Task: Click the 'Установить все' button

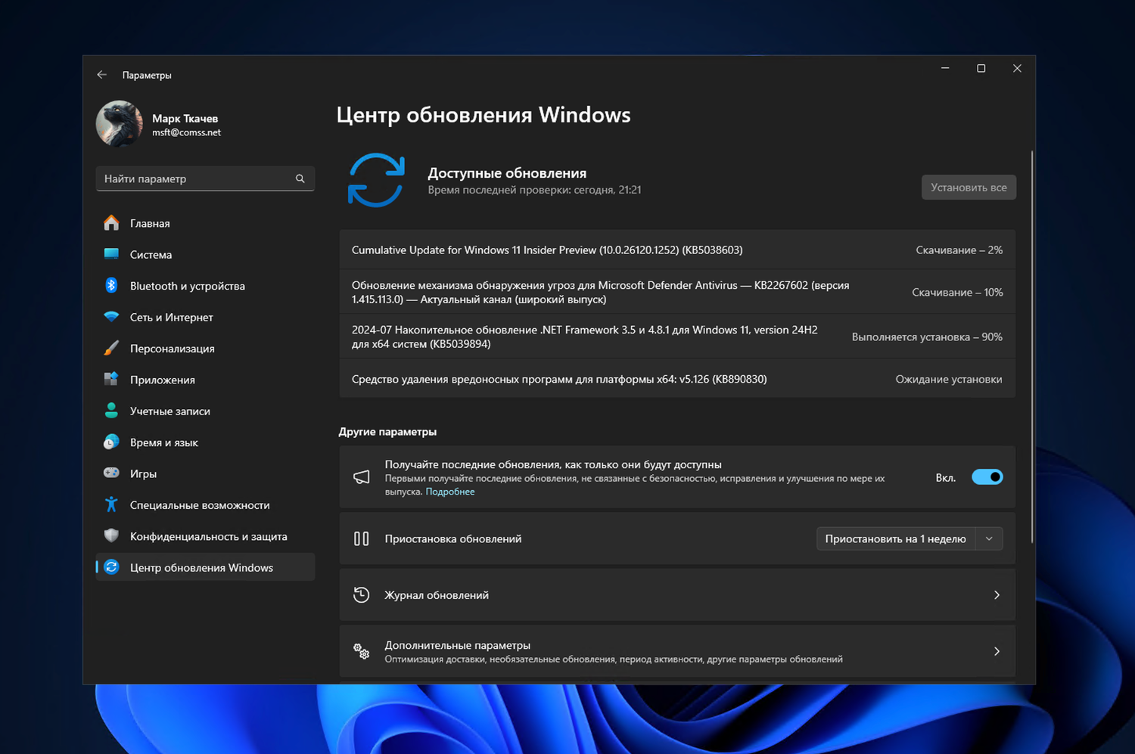Action: [x=969, y=188]
